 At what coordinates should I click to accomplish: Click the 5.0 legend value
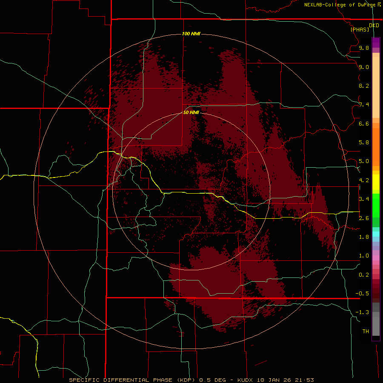tap(364, 161)
